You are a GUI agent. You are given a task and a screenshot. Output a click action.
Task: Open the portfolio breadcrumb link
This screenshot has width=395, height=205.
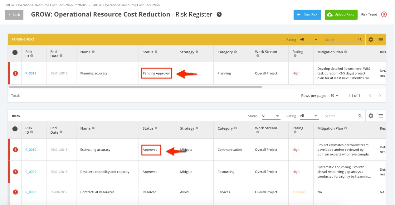coord(46,5)
